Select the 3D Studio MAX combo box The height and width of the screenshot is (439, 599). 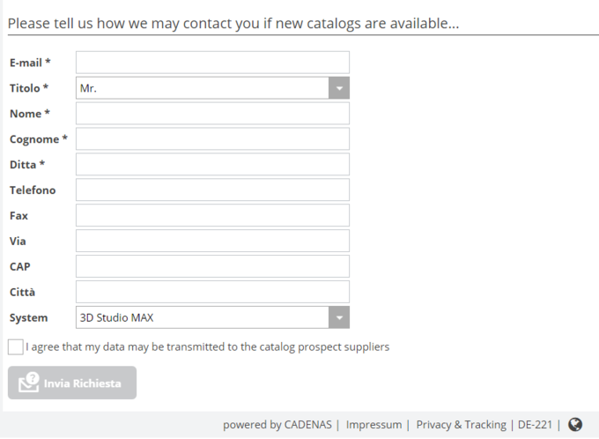203,317
